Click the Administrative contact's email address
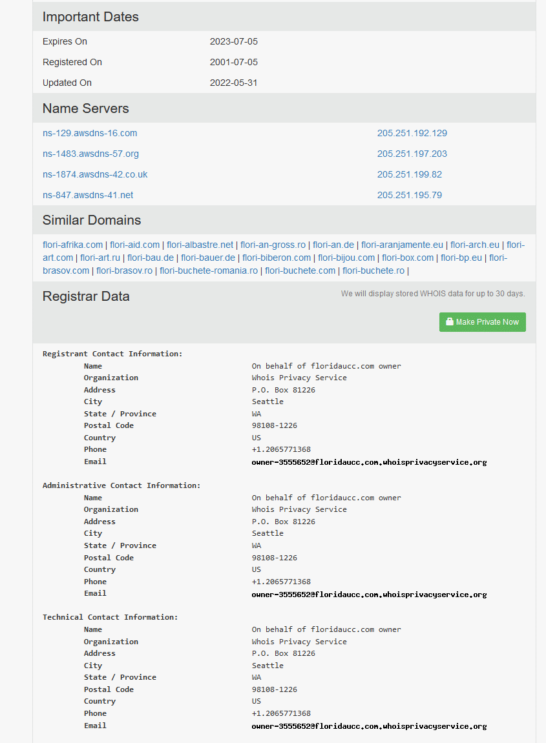Screen dimensions: 546x743 (x=369, y=595)
